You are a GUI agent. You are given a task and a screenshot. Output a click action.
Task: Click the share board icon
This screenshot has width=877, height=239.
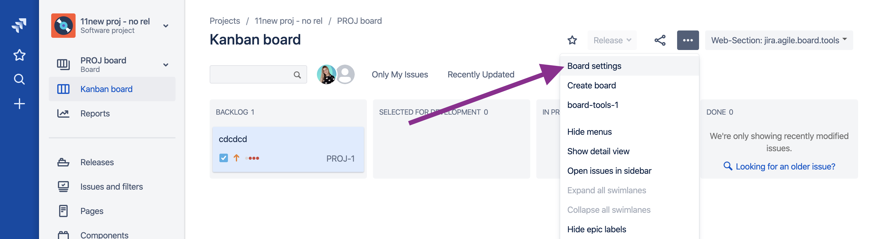659,41
